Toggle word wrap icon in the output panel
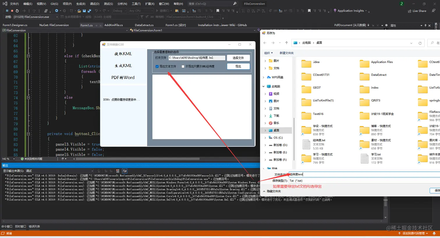 pos(125,171)
